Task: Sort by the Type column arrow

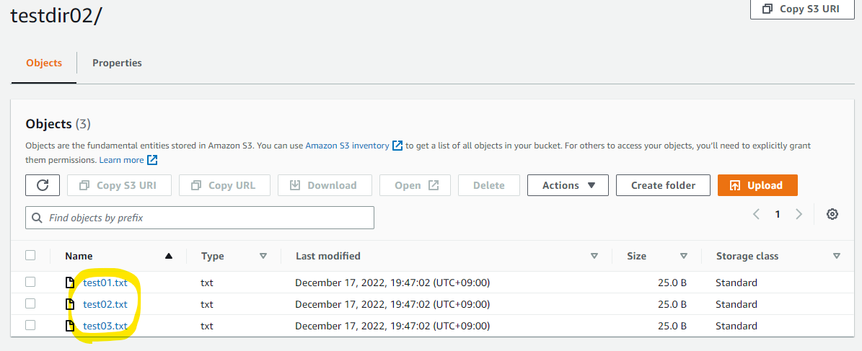Action: [263, 256]
